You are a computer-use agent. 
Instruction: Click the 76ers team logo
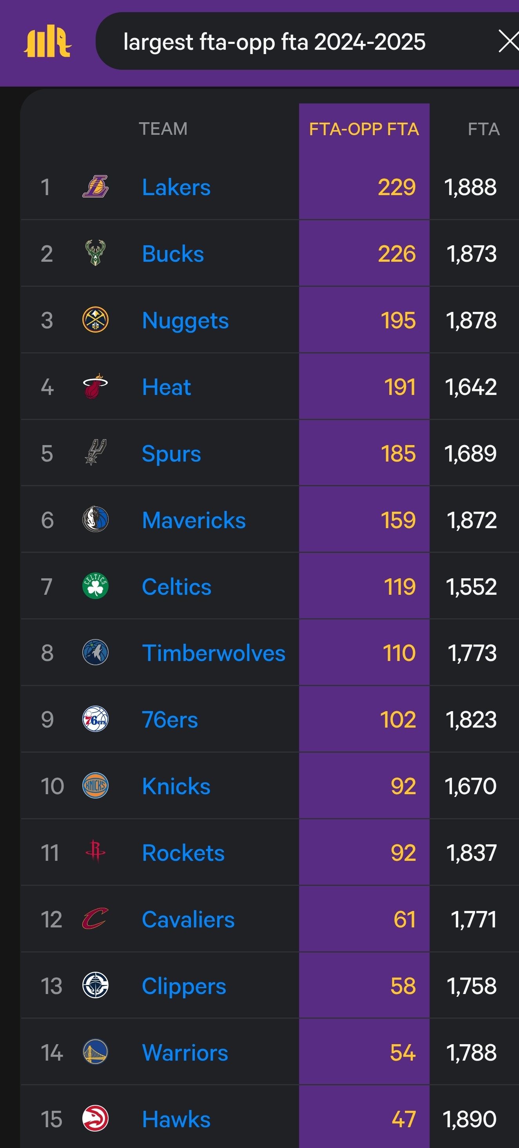tap(95, 719)
